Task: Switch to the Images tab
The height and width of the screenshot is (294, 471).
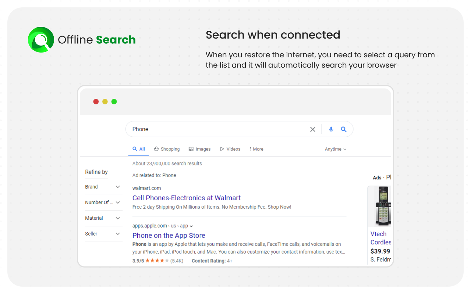Action: 199,149
